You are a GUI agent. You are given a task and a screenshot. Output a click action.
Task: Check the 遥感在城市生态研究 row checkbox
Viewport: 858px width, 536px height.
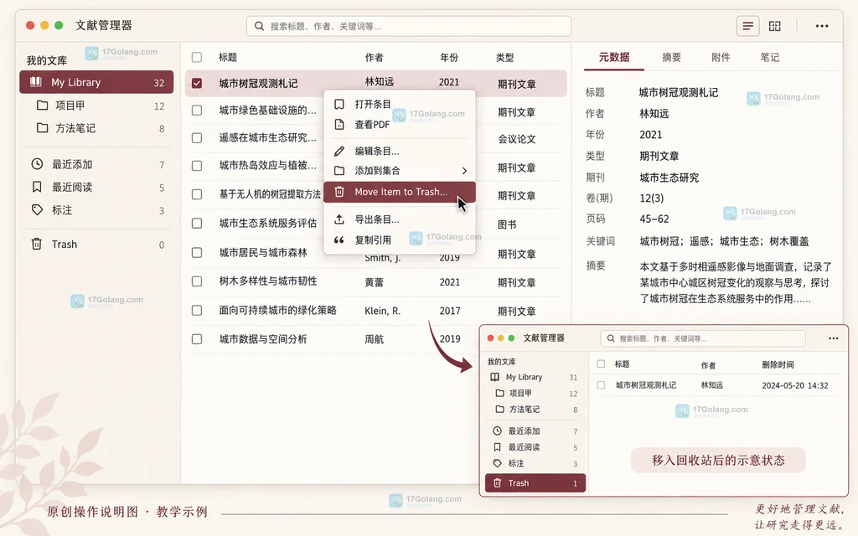(x=197, y=138)
